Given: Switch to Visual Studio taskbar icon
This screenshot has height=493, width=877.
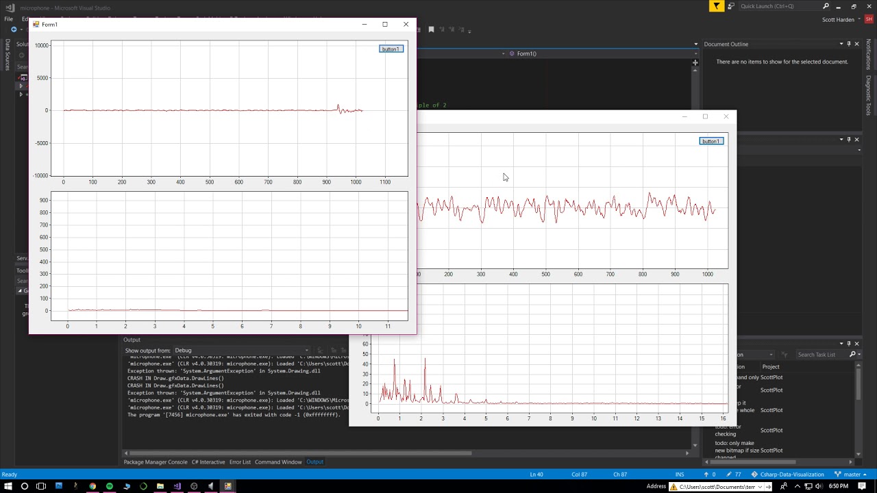Looking at the screenshot, I should [177, 486].
